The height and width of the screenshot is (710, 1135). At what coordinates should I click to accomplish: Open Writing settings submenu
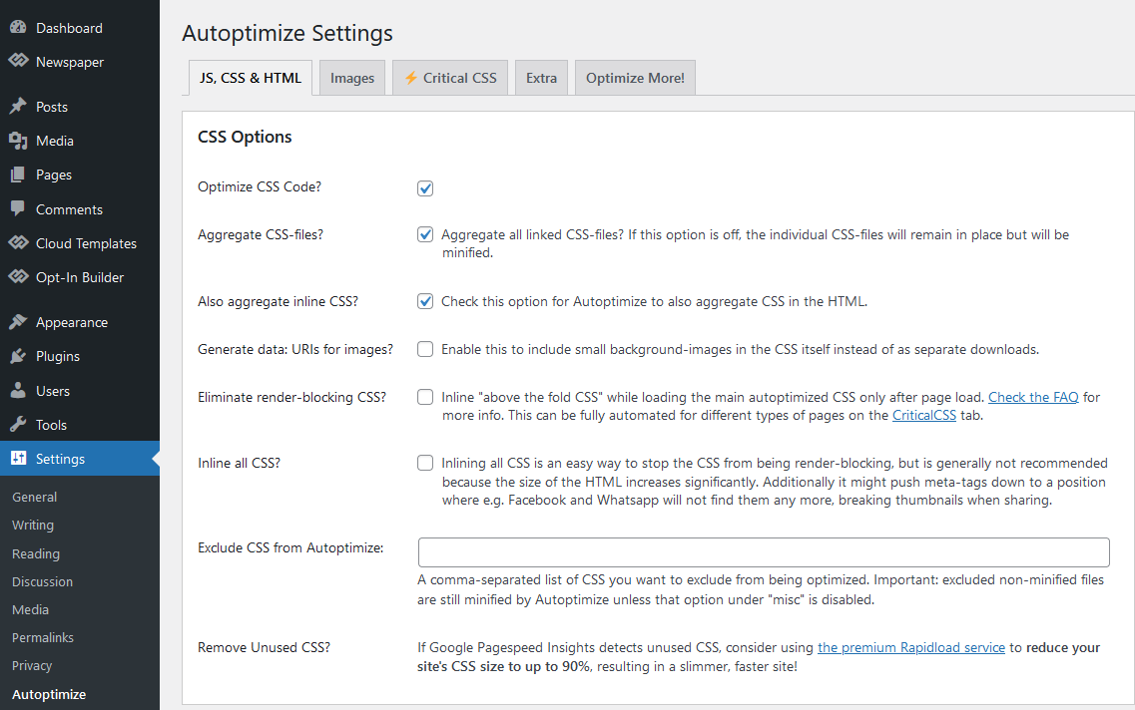click(x=33, y=525)
